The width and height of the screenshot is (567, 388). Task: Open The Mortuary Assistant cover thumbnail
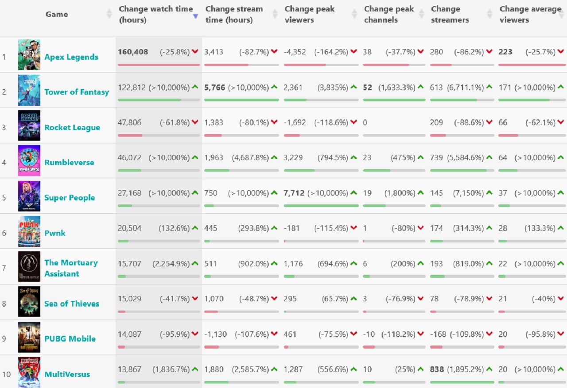[29, 266]
